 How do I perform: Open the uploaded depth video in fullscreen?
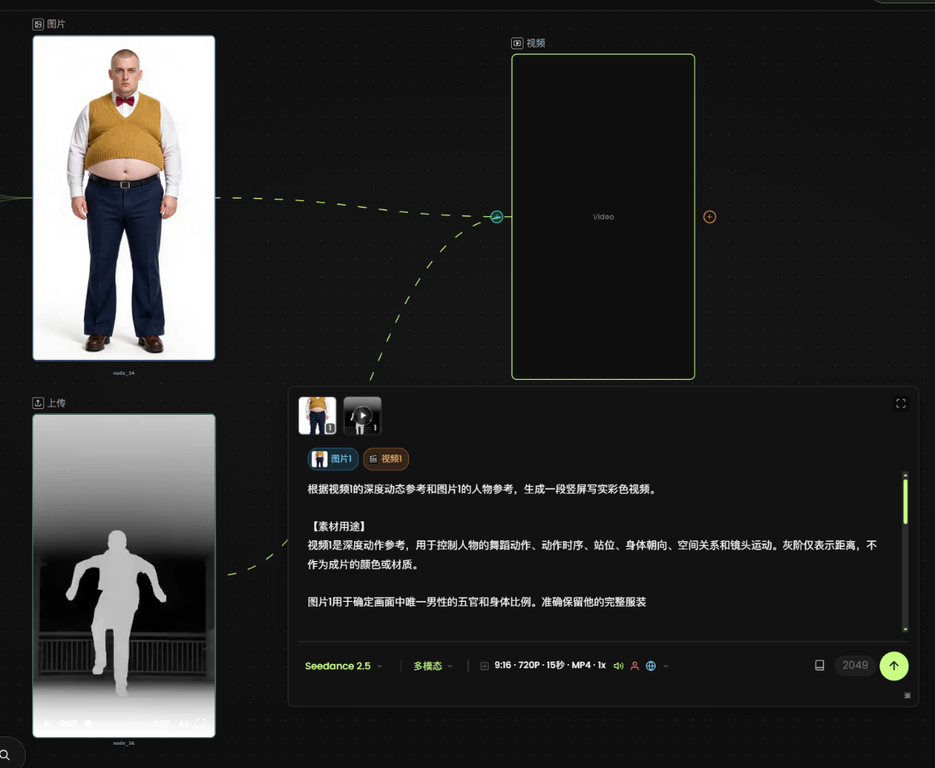pos(202,723)
